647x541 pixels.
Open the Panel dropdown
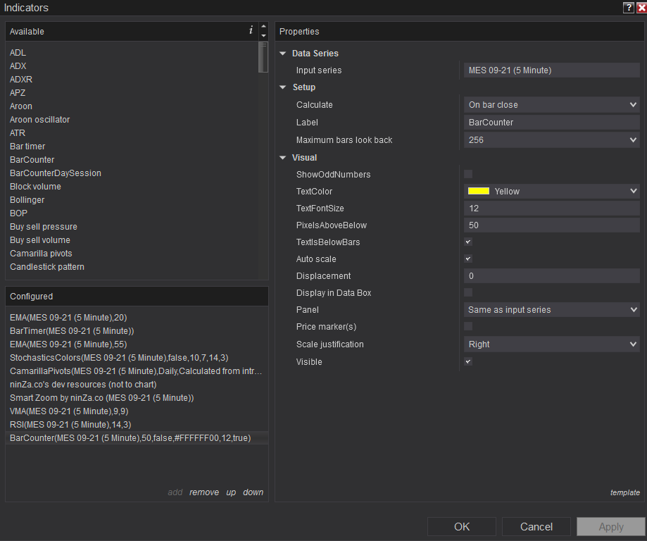[551, 310]
